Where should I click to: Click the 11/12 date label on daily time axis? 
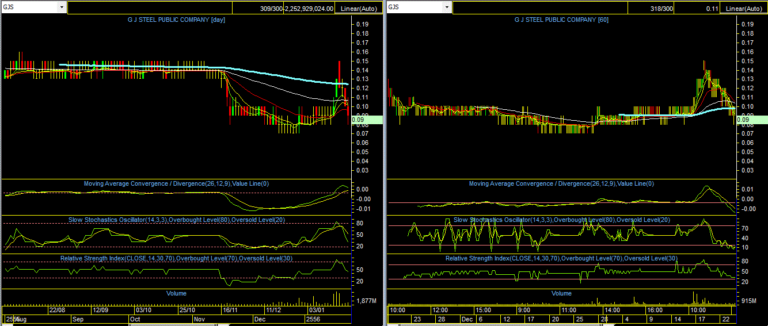[x=273, y=310]
